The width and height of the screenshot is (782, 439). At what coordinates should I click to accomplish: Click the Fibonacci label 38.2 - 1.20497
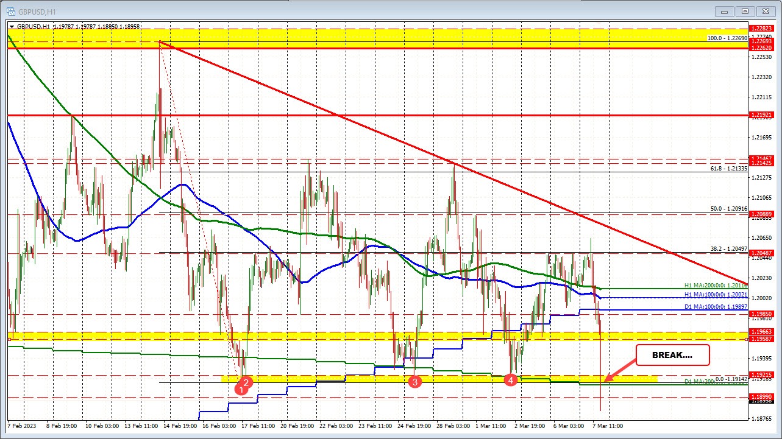tap(729, 248)
